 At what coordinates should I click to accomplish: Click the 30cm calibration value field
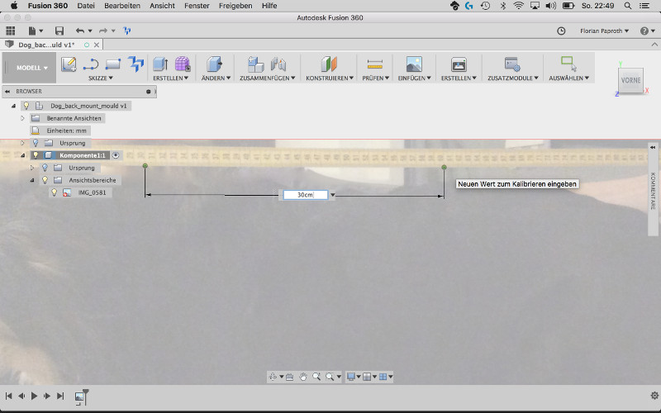click(x=304, y=195)
